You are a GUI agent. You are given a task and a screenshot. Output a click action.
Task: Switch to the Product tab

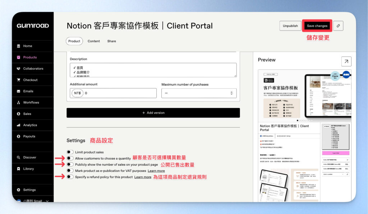click(74, 41)
